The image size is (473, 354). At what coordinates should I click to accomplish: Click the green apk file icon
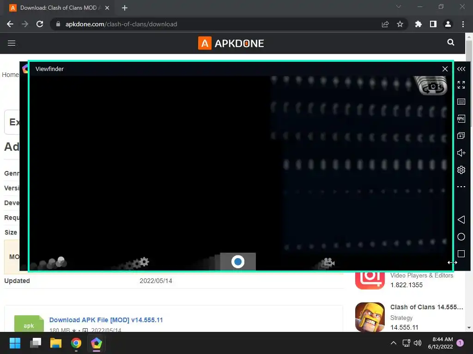29,324
